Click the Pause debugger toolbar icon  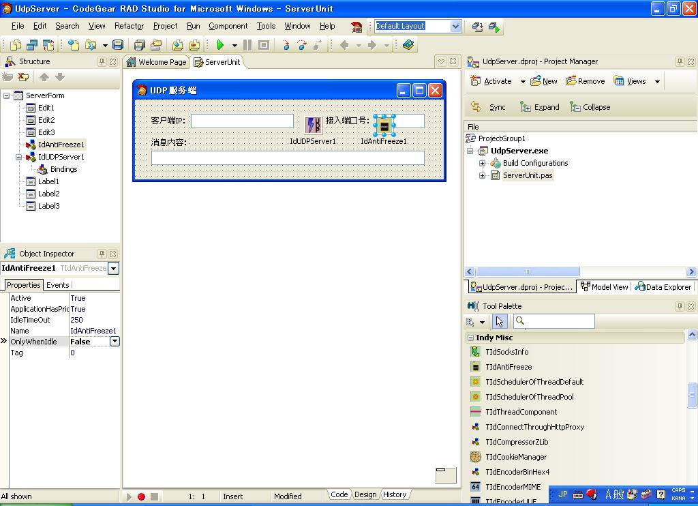click(247, 45)
